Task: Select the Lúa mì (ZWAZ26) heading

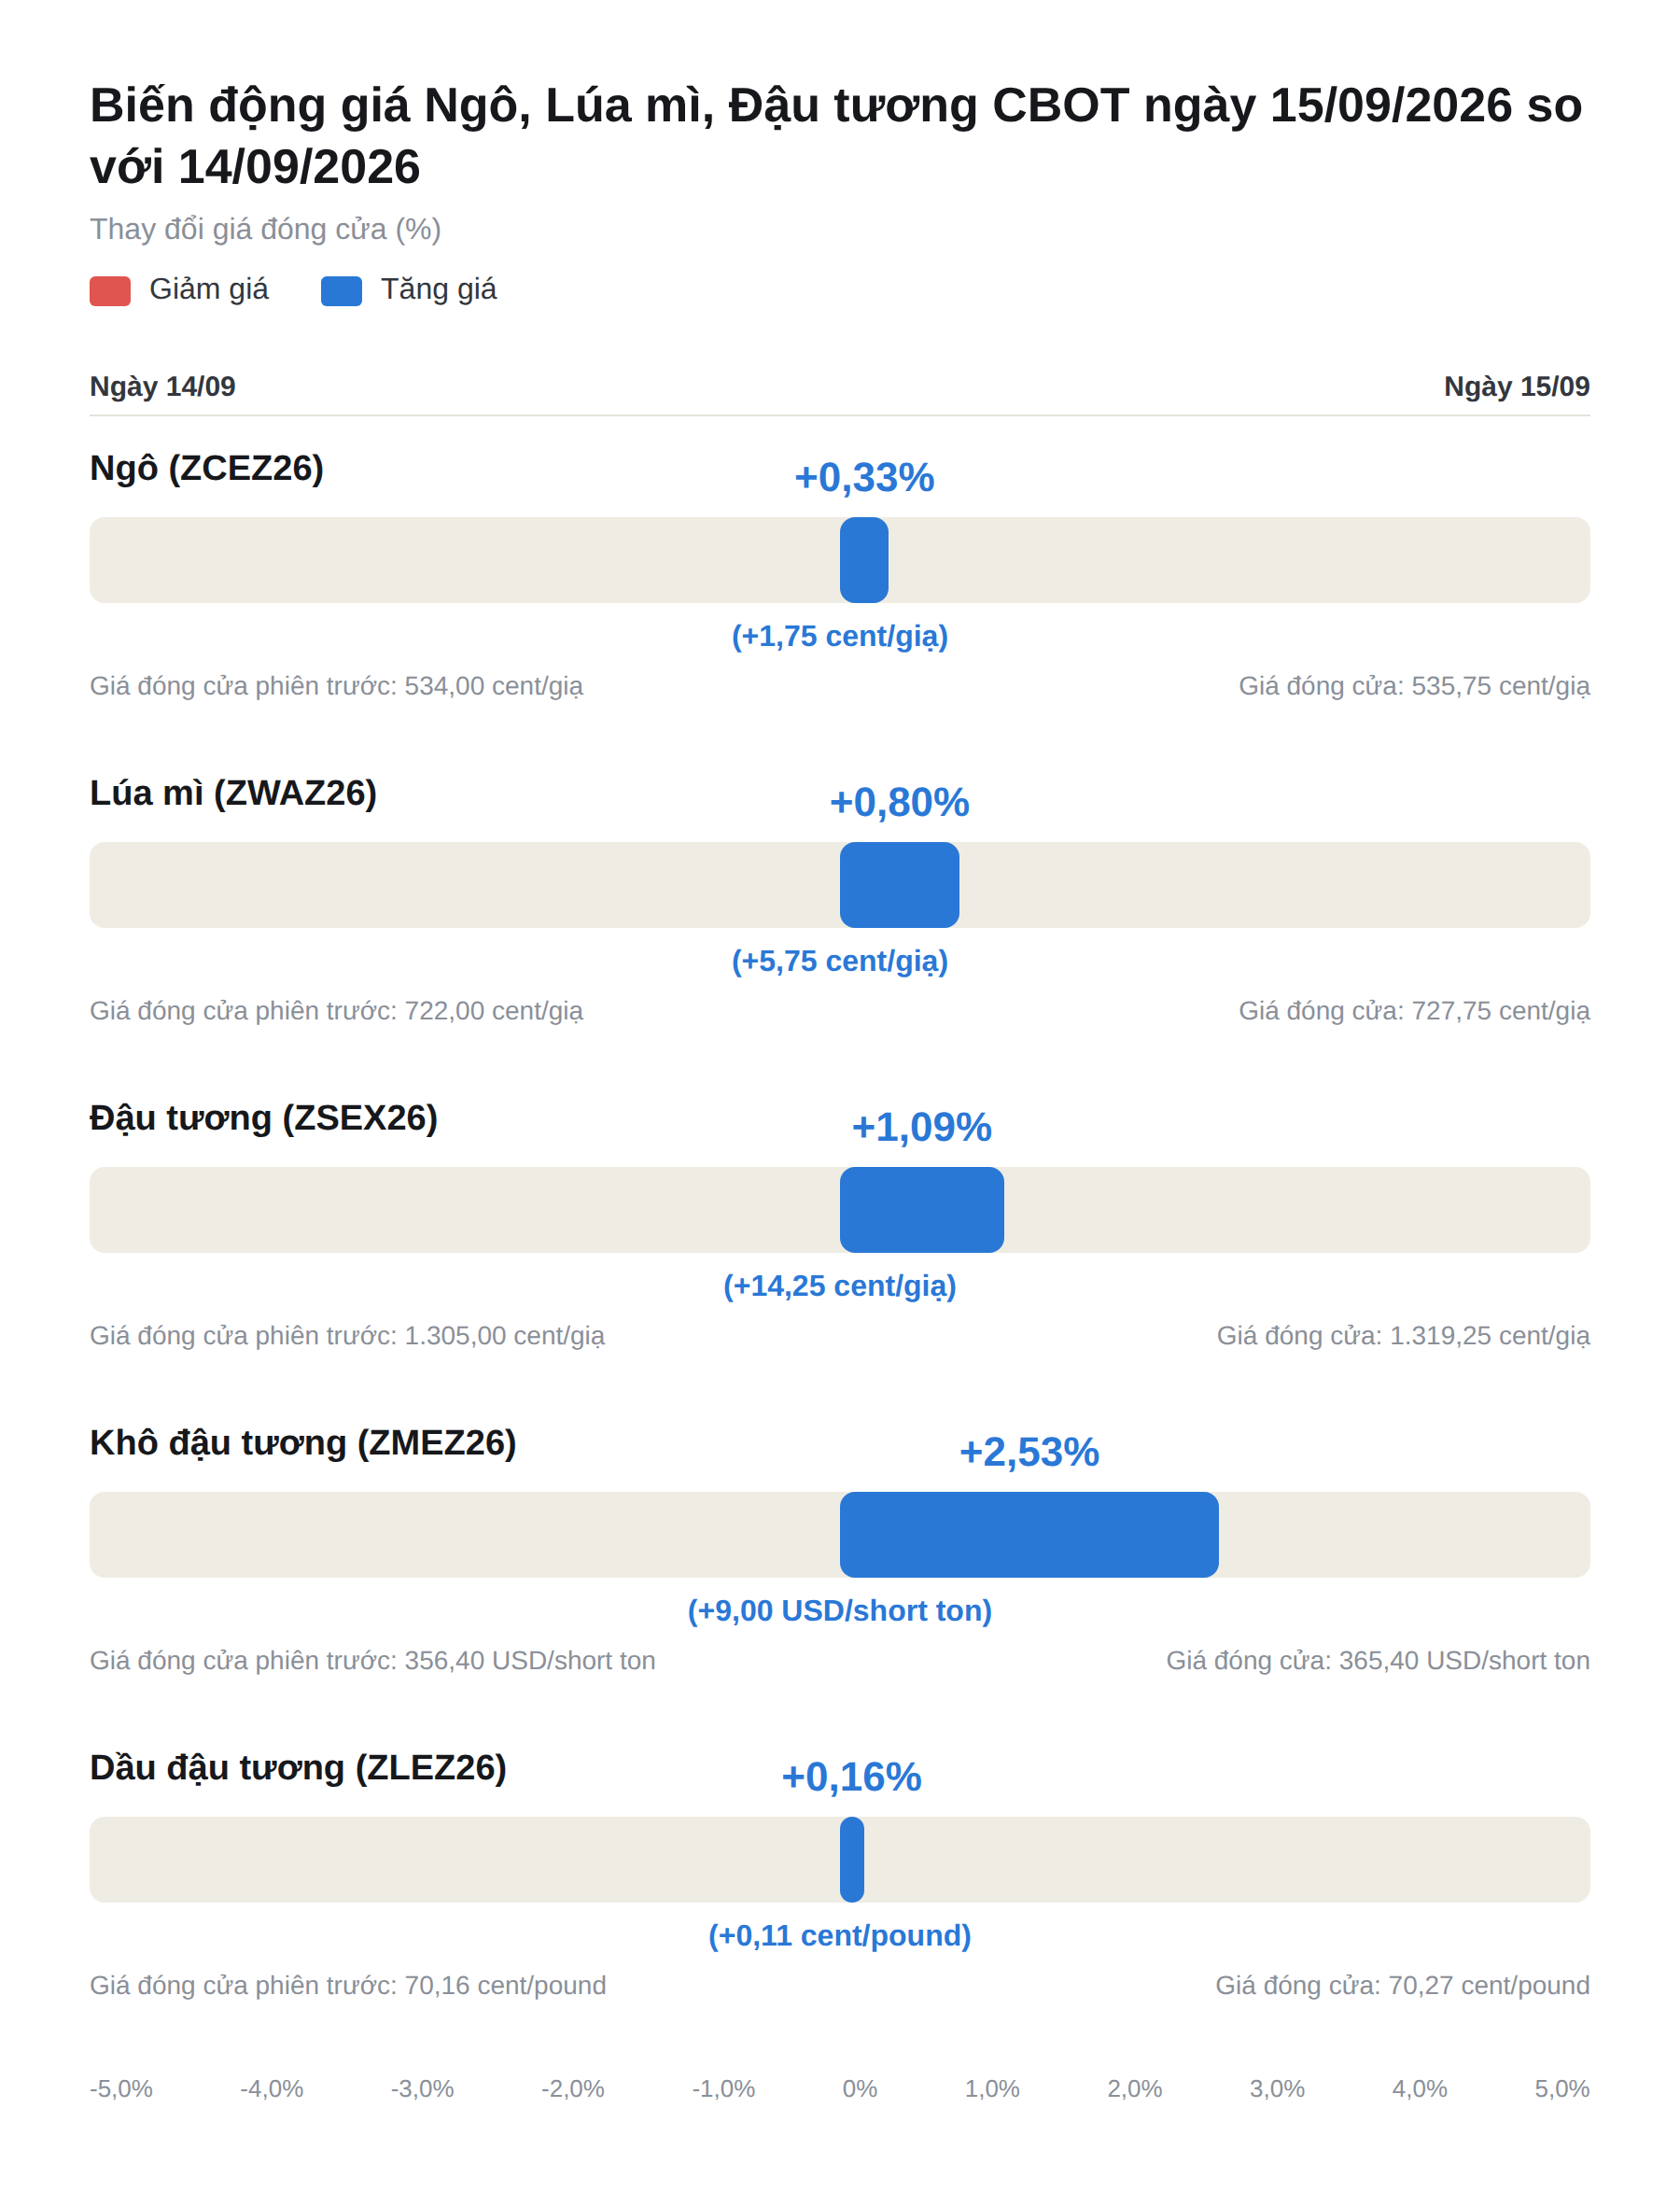Action: 233,793
